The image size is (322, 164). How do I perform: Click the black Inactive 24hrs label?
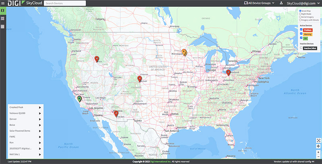310,48
